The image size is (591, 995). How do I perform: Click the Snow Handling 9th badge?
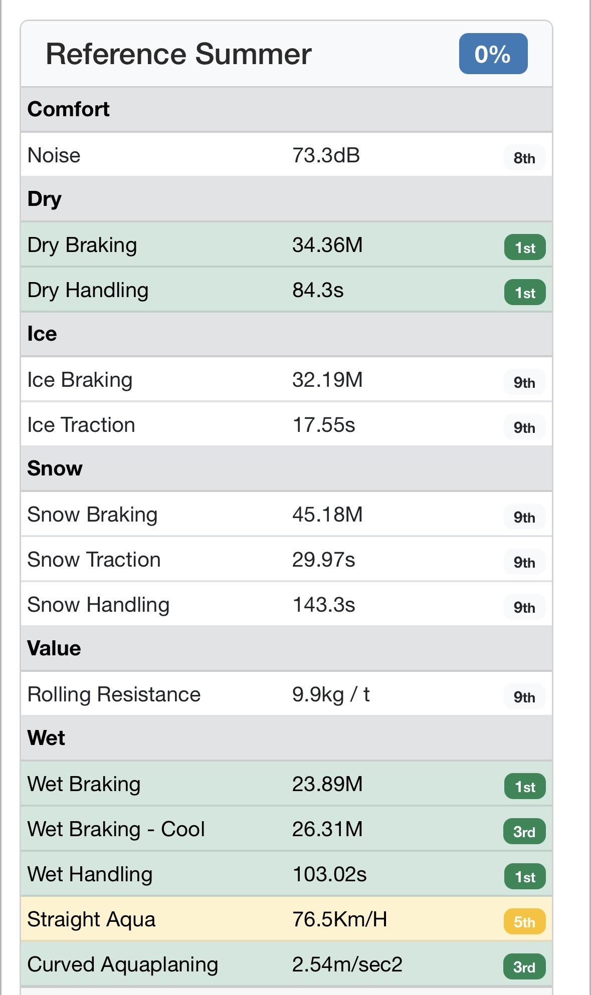tap(524, 607)
